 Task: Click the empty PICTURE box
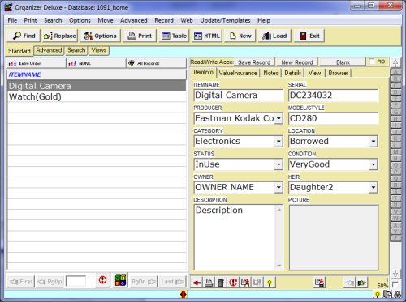tap(334, 237)
